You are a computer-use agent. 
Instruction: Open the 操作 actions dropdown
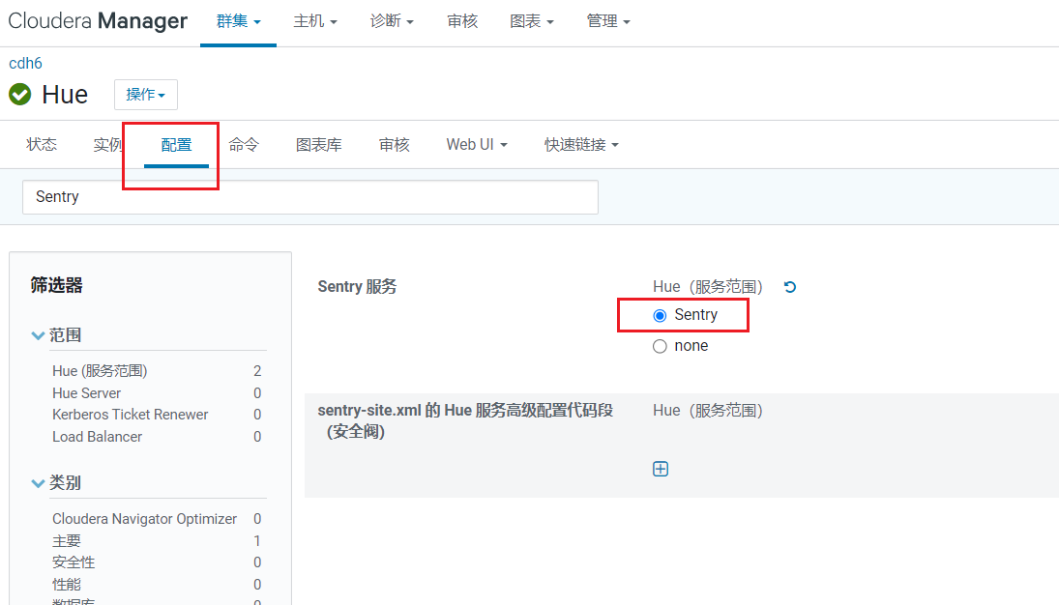coord(146,95)
